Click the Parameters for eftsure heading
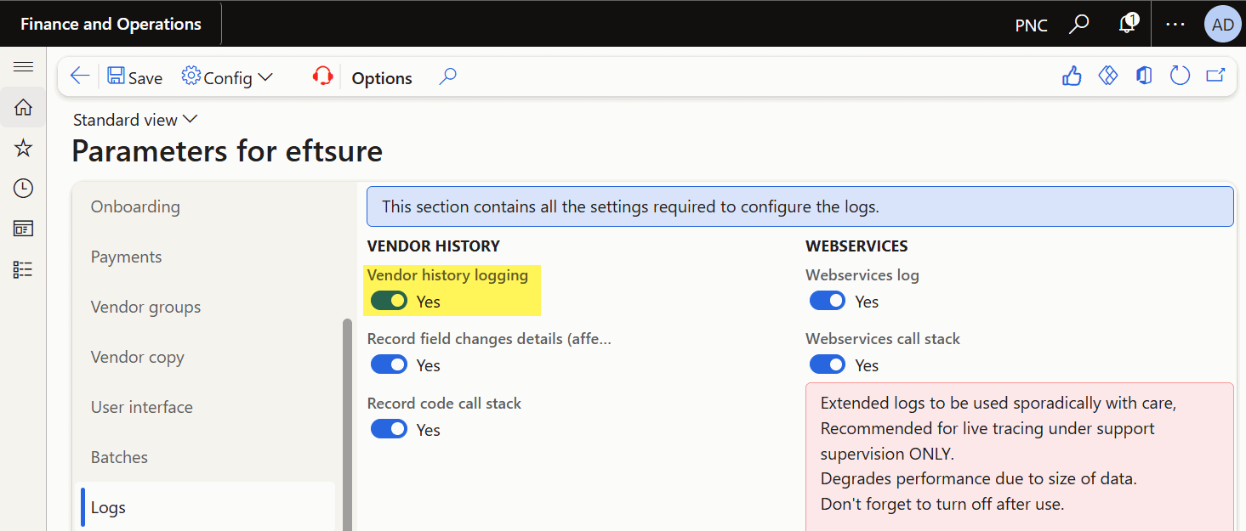The height and width of the screenshot is (531, 1246). coord(227,151)
